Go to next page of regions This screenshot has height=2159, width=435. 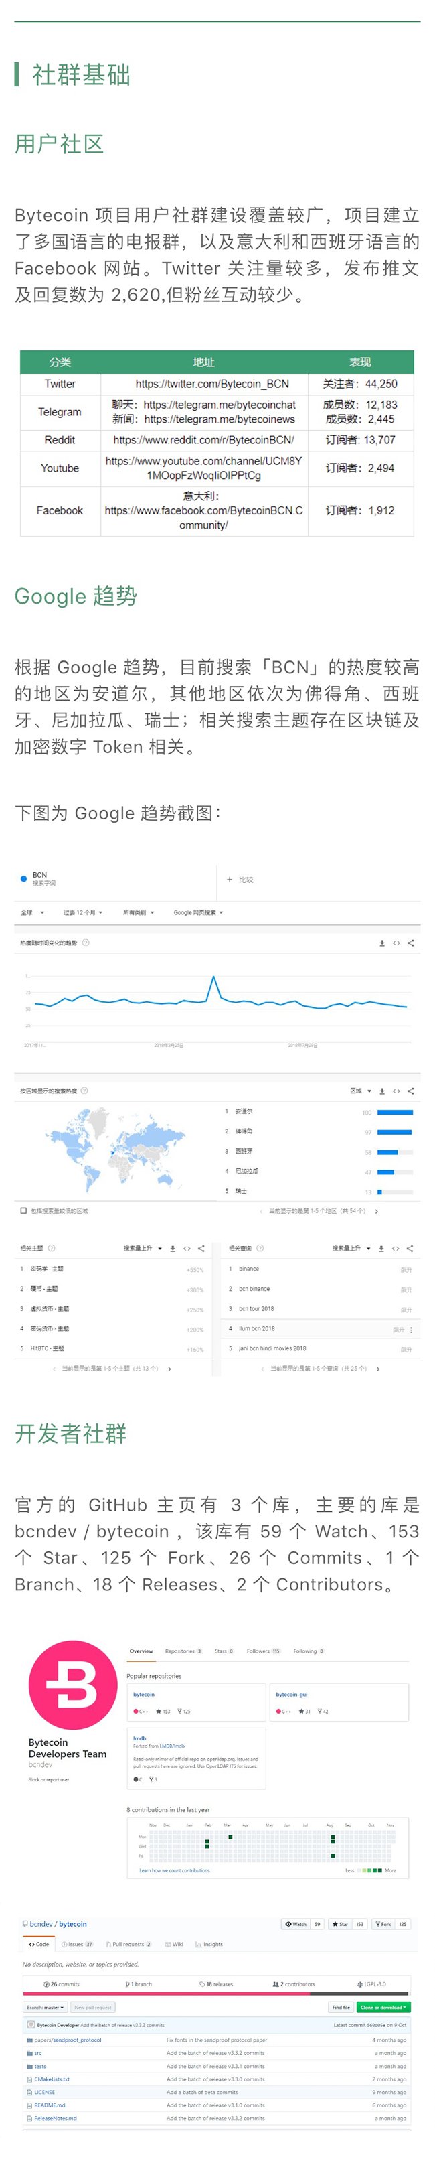click(x=376, y=1211)
